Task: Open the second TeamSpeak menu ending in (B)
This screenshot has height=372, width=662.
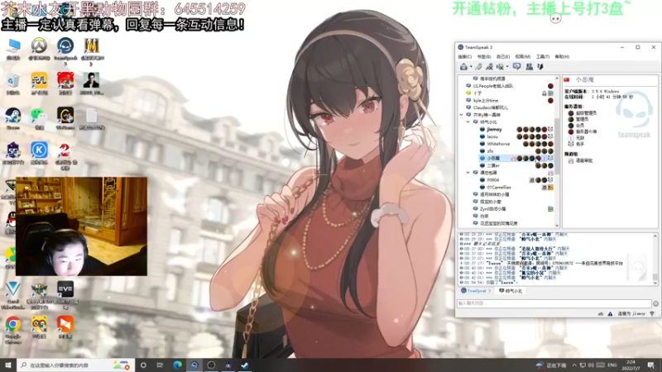Action: (484, 56)
